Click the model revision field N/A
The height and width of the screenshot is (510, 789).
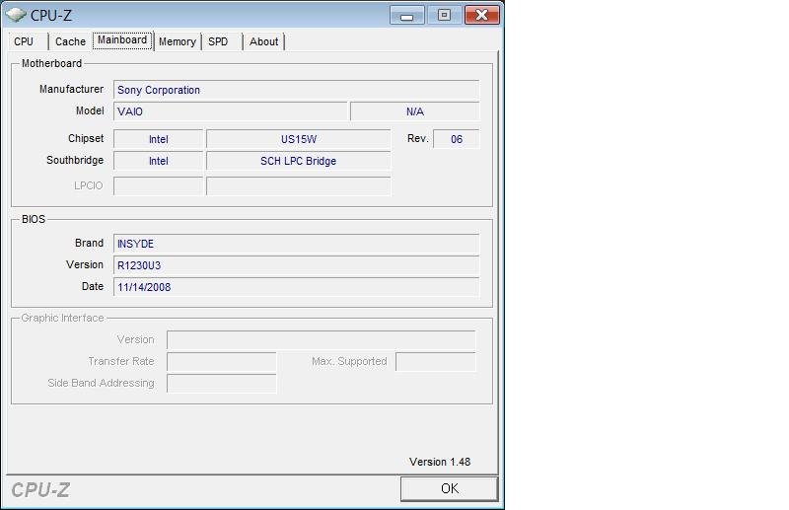click(x=414, y=111)
